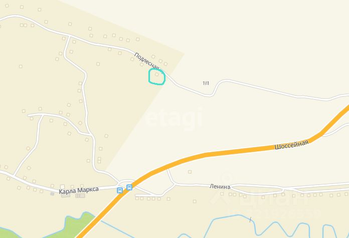Click gray striped building below Карла Маркса
Viewport: 349px width, 238px height.
click(80, 196)
